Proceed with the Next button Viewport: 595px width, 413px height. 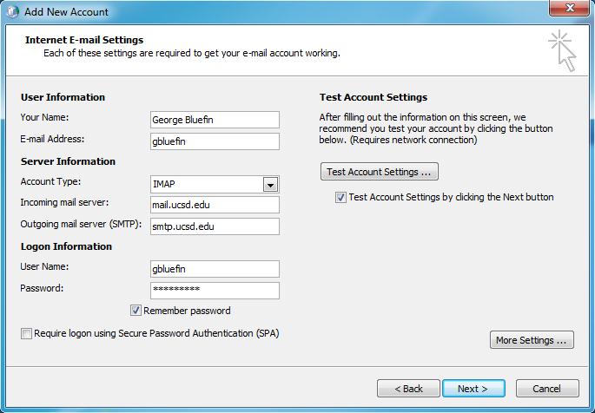[473, 389]
